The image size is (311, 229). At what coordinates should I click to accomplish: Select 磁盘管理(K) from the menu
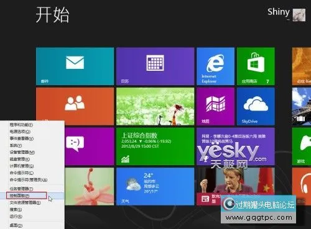20,159
